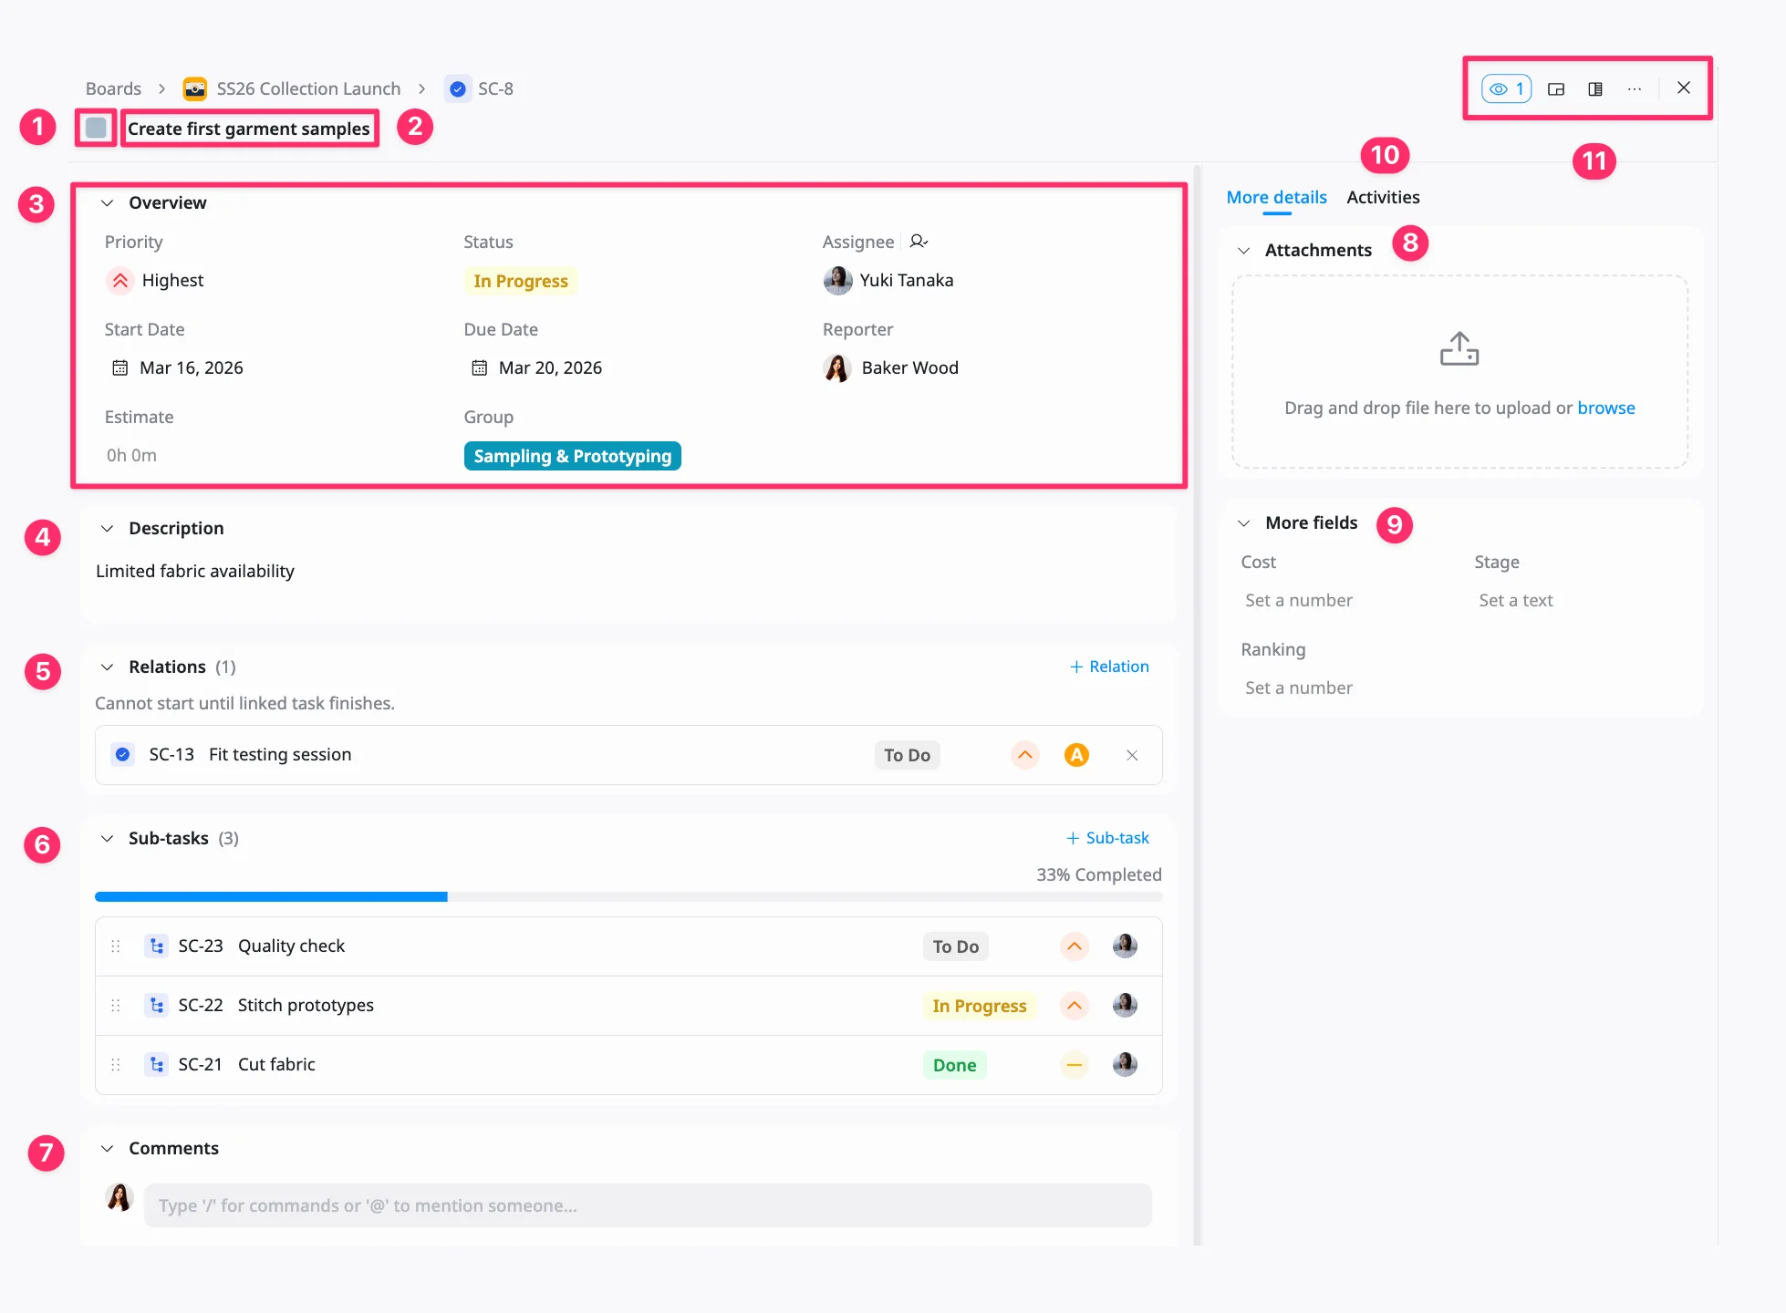This screenshot has width=1786, height=1313.
Task: Click SC-13 priority arrow icon
Action: [1025, 755]
